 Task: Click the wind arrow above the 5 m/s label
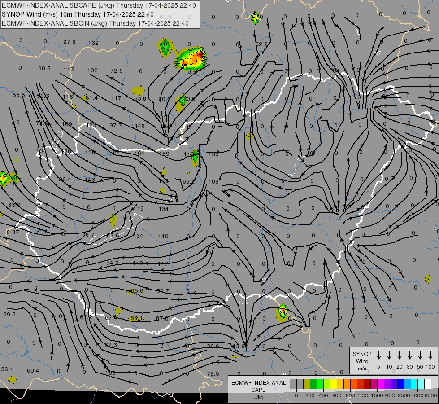click(379, 355)
